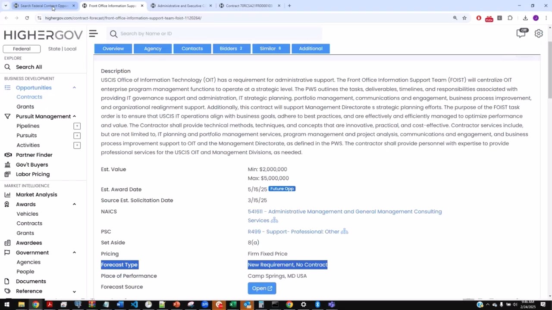Collapse the Government section chevron

click(74, 253)
